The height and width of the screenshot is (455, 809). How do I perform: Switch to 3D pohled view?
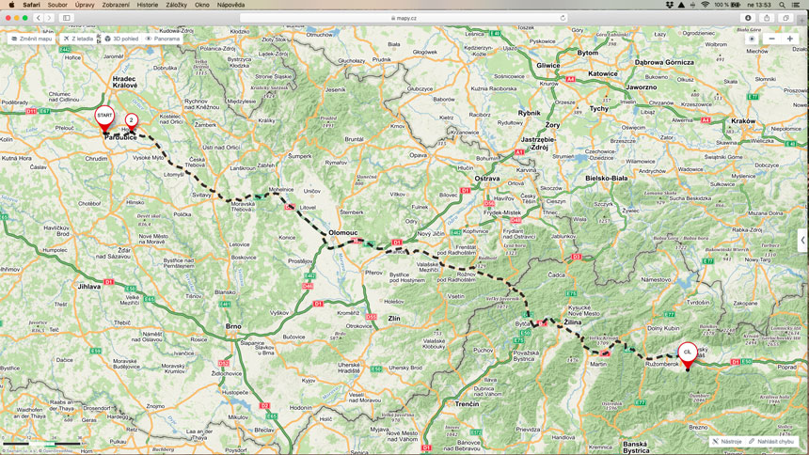tap(120, 39)
